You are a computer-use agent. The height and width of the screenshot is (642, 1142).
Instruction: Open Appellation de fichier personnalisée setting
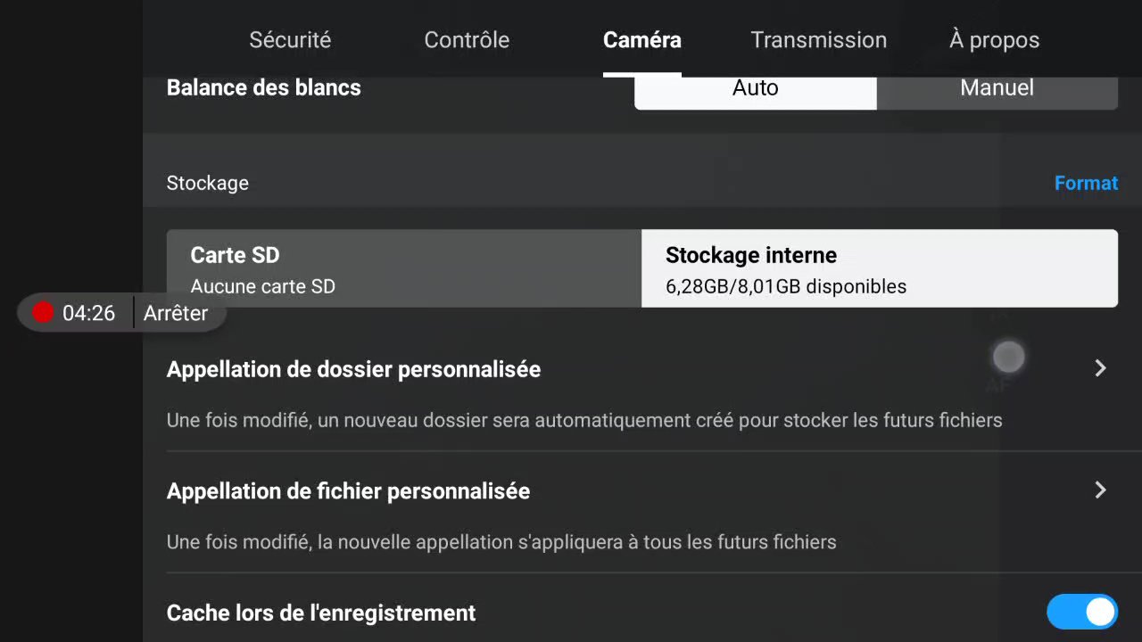click(x=642, y=514)
